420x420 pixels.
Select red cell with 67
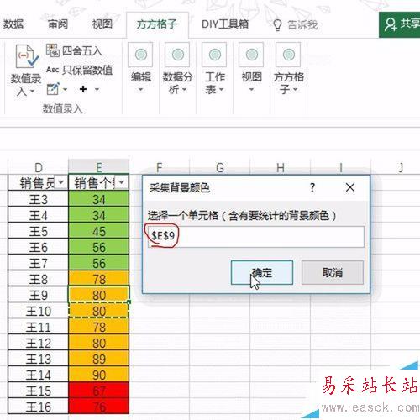pyautogui.click(x=99, y=391)
